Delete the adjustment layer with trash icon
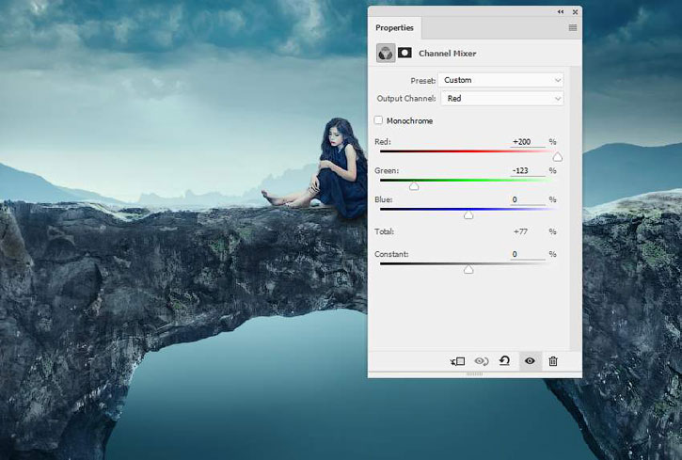The image size is (682, 460). pos(553,361)
